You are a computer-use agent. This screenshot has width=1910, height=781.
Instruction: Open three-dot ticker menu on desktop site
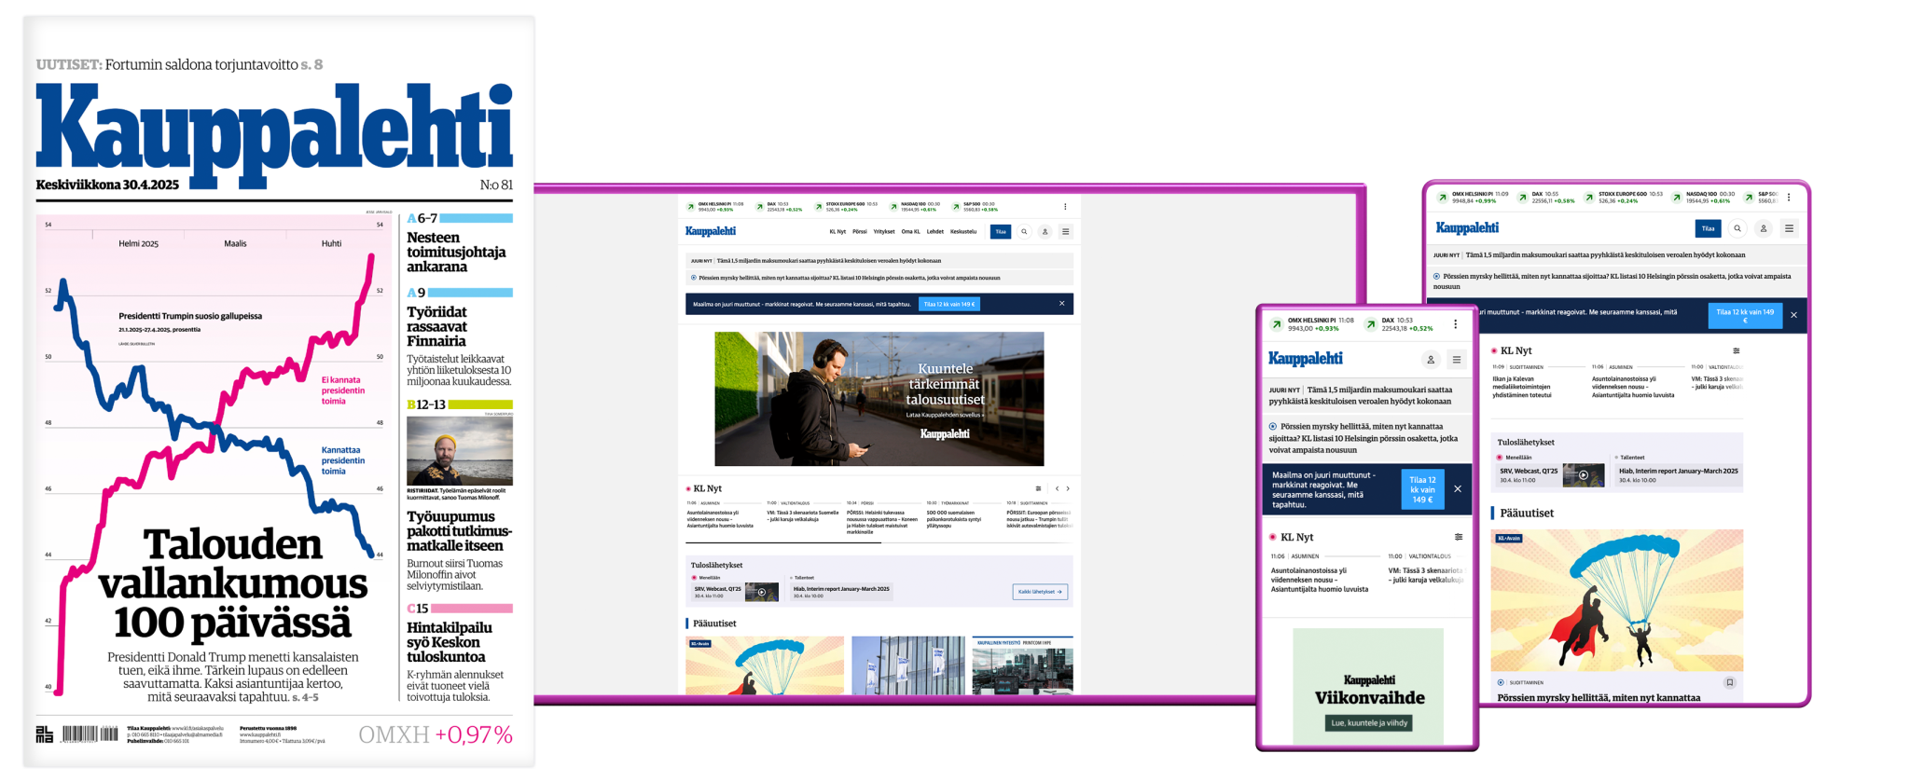(x=1065, y=207)
